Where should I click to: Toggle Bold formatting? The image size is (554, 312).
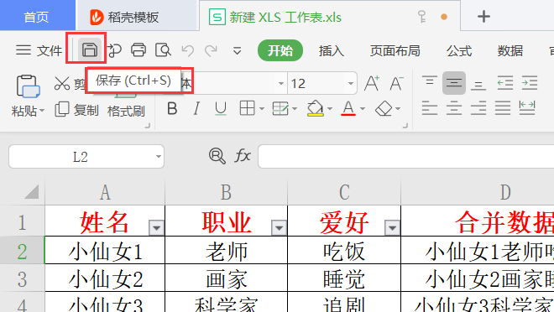(x=172, y=108)
